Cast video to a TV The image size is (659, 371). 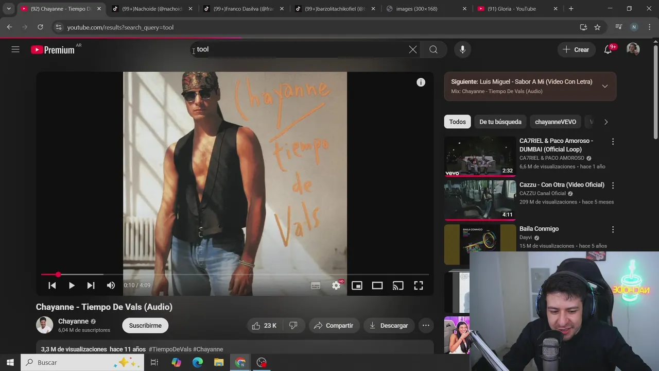(x=398, y=285)
